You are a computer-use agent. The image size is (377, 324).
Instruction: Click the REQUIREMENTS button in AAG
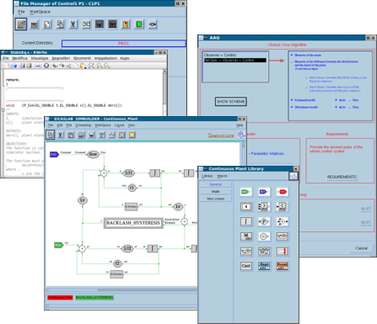(x=342, y=177)
